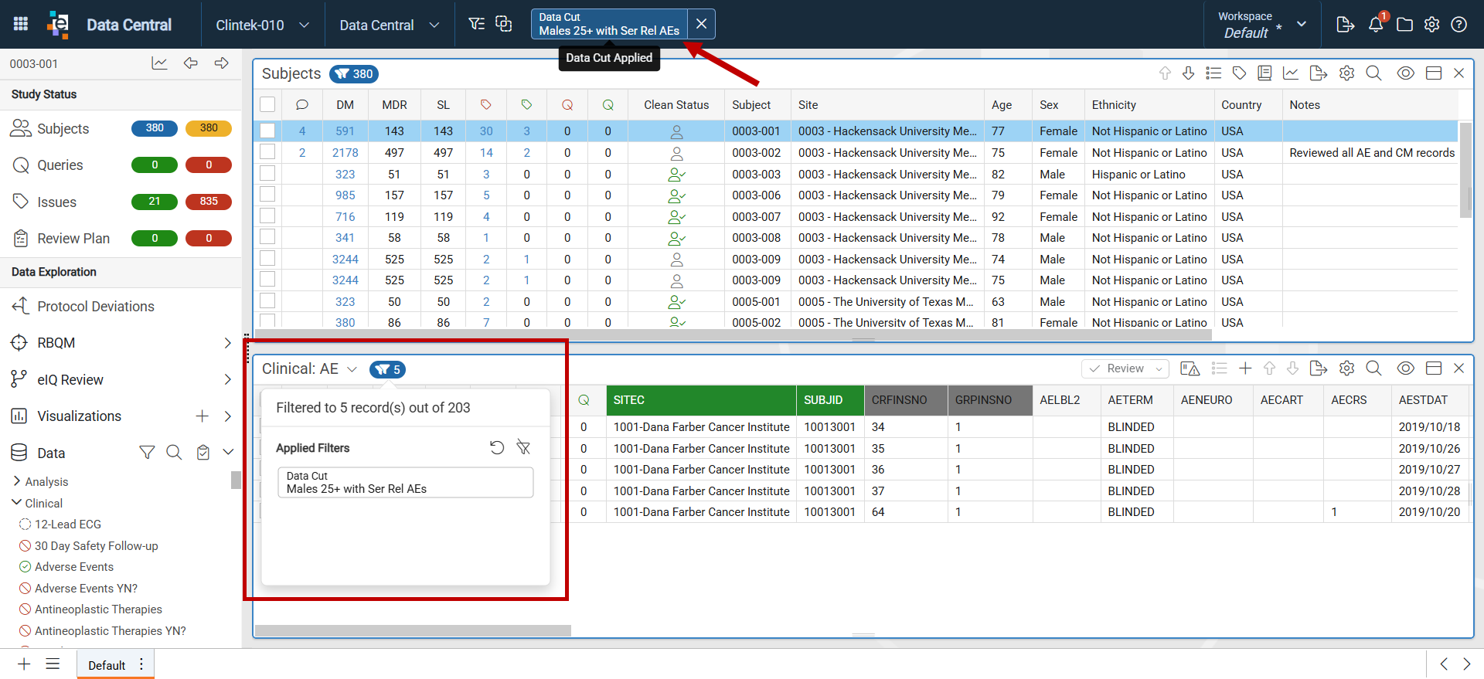Open DM count 591 link

pos(345,131)
